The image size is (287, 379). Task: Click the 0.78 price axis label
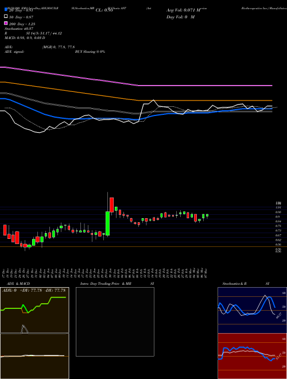point(278,226)
